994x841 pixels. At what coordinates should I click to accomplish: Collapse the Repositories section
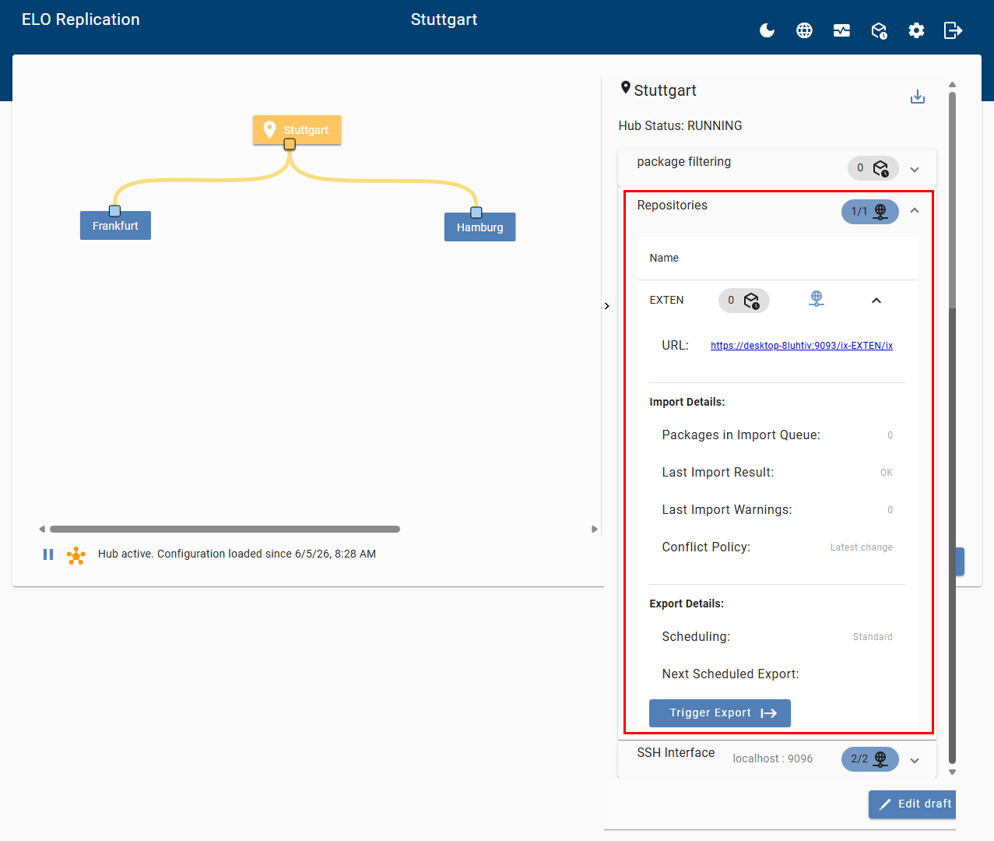(915, 211)
